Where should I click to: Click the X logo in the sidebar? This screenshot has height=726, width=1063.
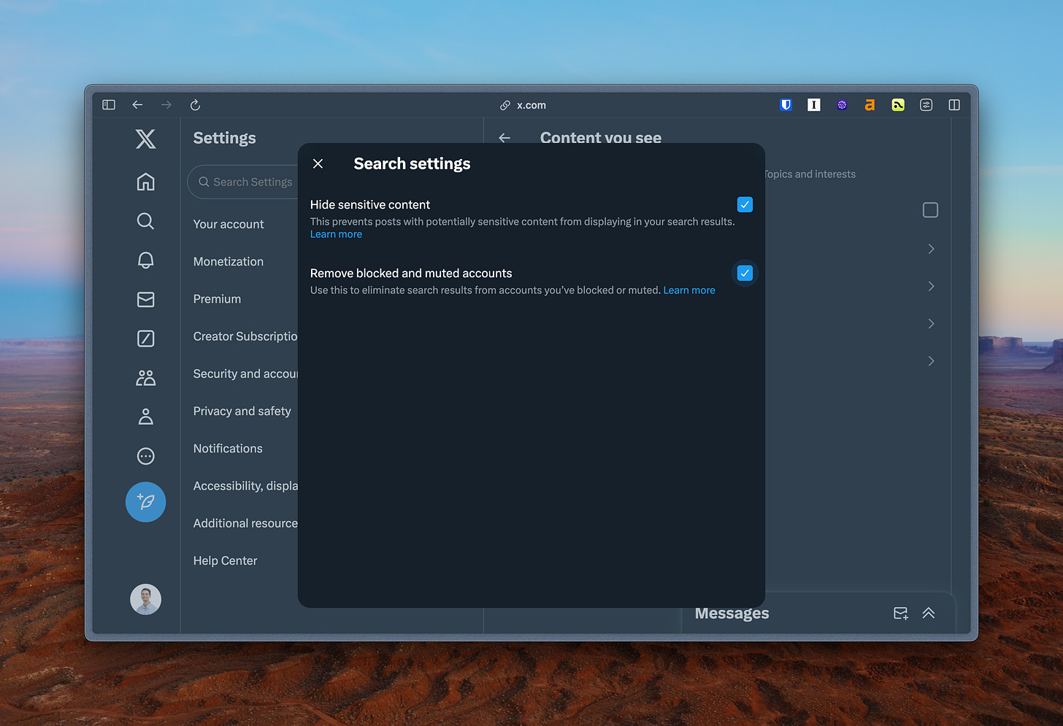146,139
